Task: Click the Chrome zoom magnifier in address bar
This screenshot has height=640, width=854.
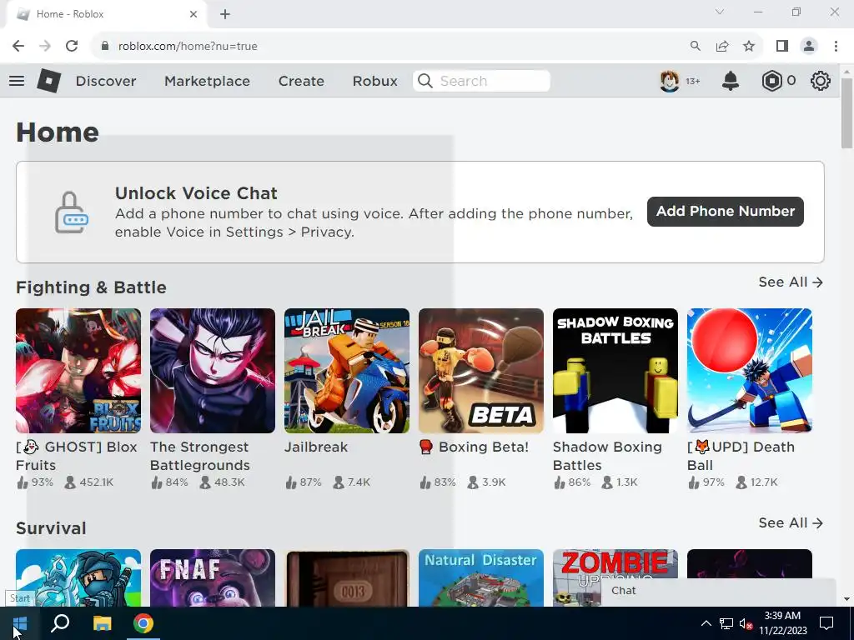Action: 696,47
